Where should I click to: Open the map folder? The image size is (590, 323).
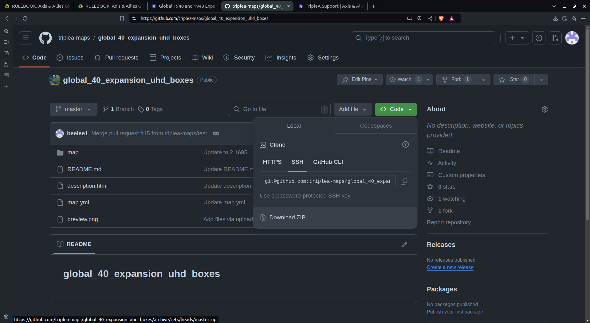tap(73, 152)
